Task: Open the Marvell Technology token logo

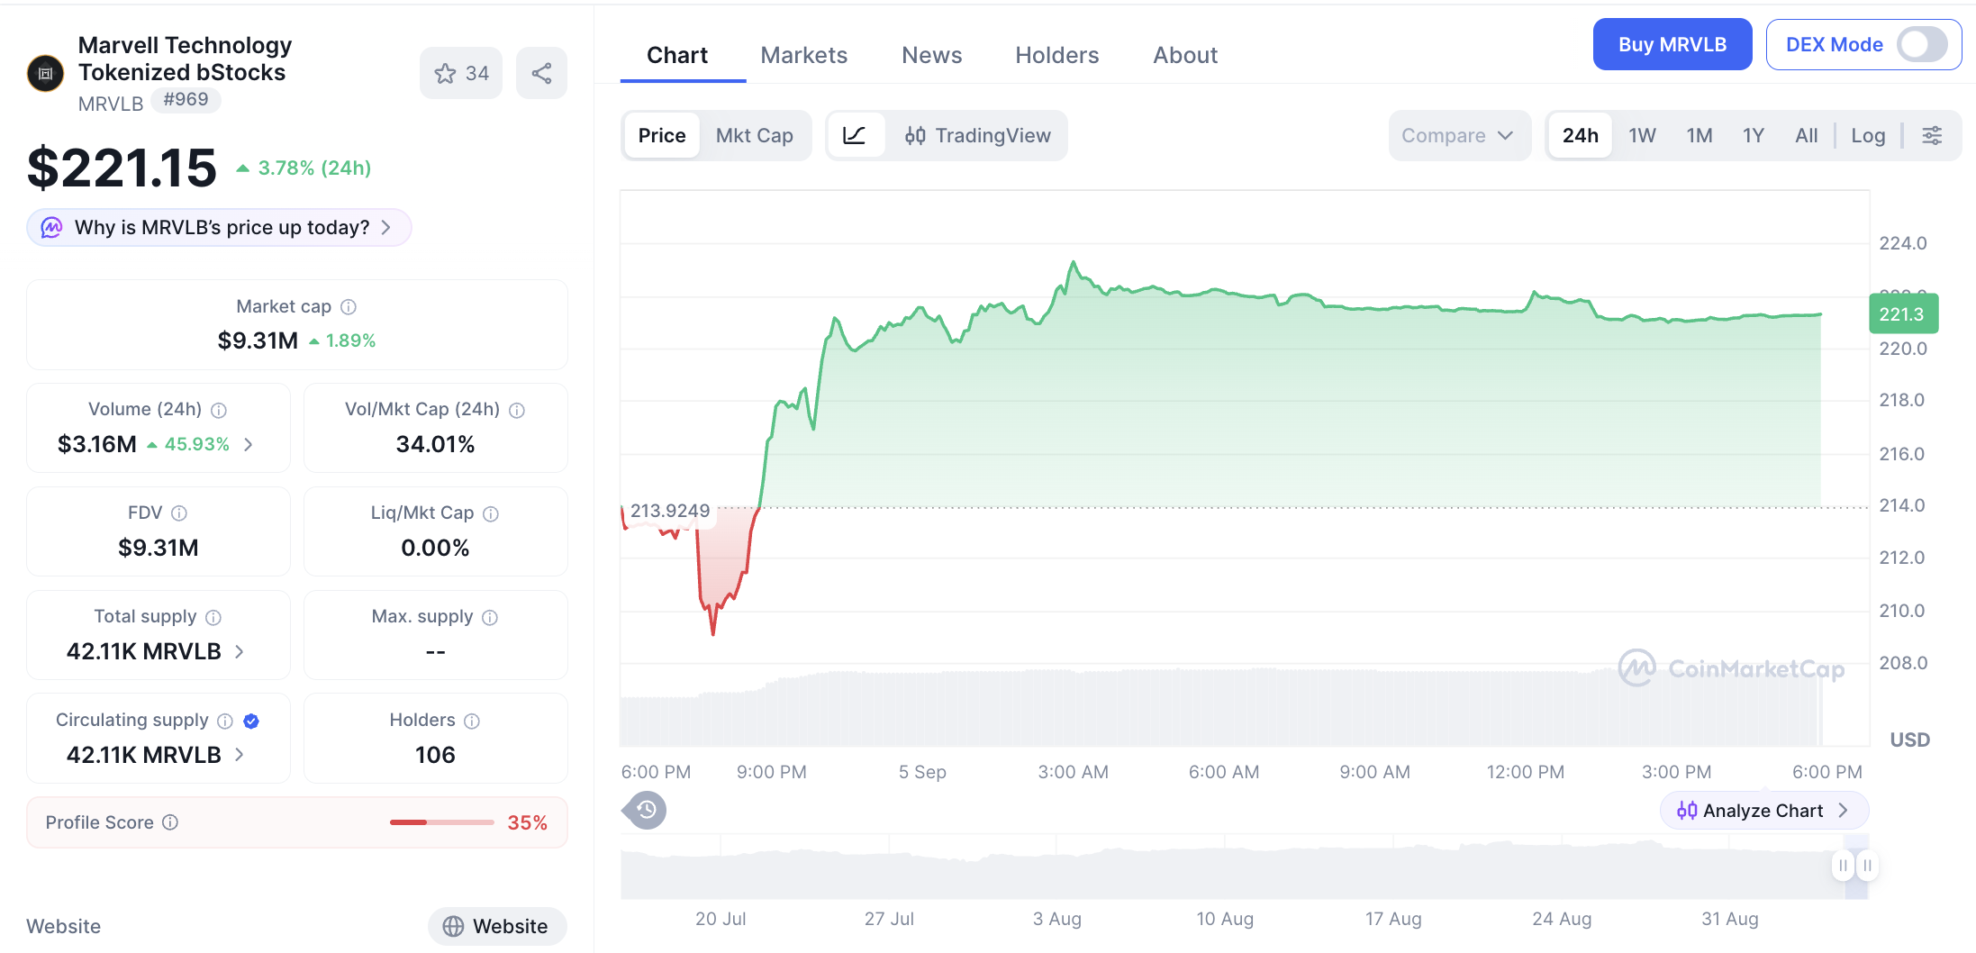Action: click(46, 74)
